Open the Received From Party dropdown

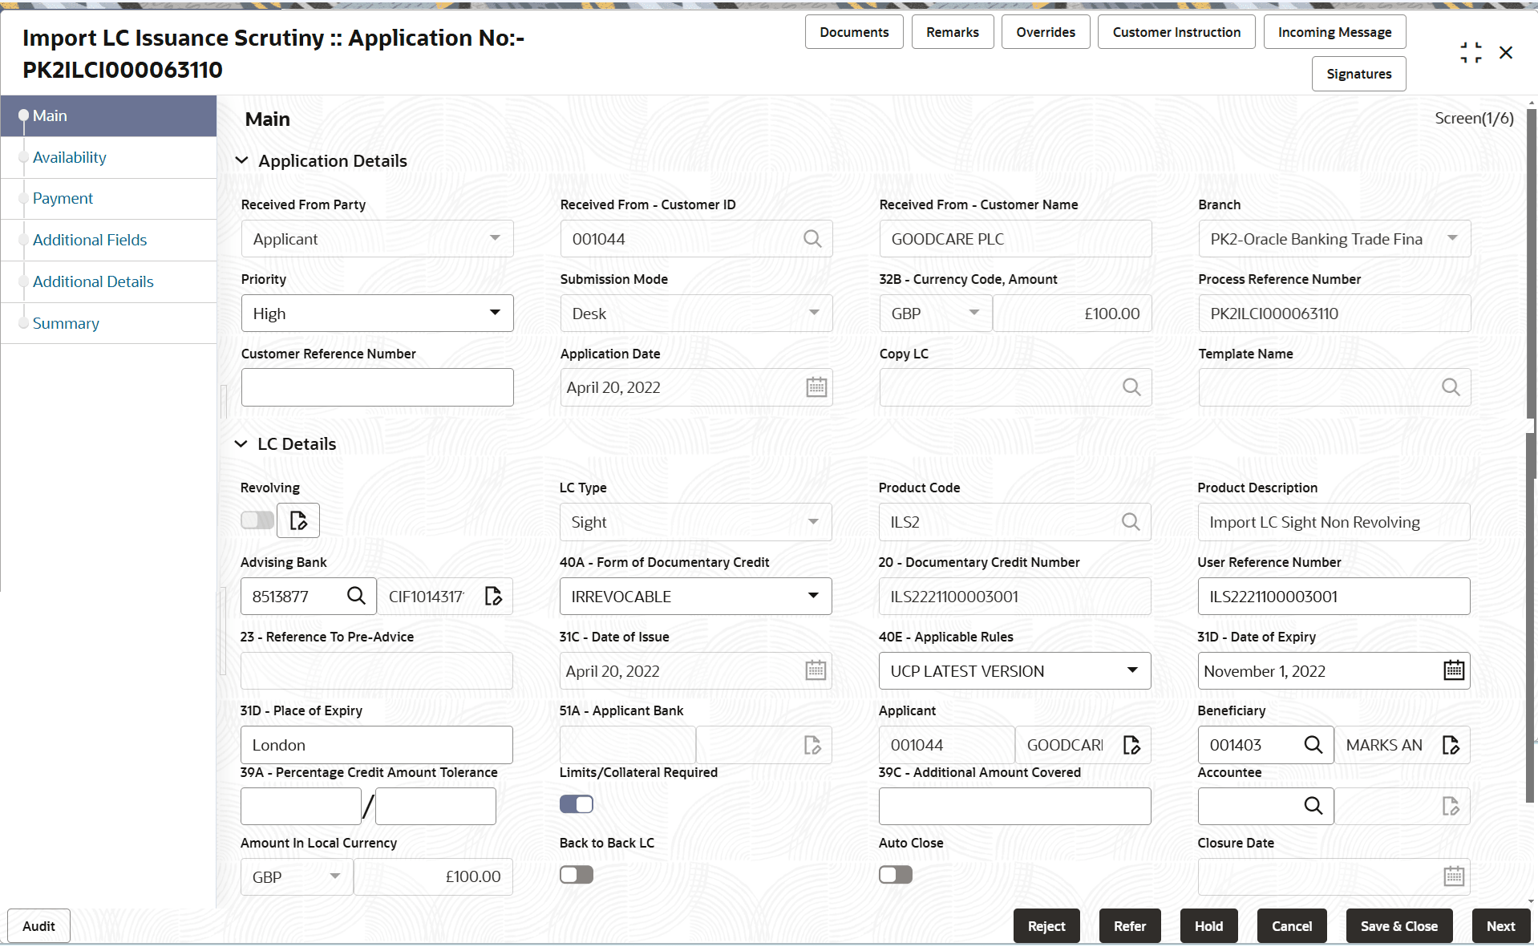pos(377,239)
